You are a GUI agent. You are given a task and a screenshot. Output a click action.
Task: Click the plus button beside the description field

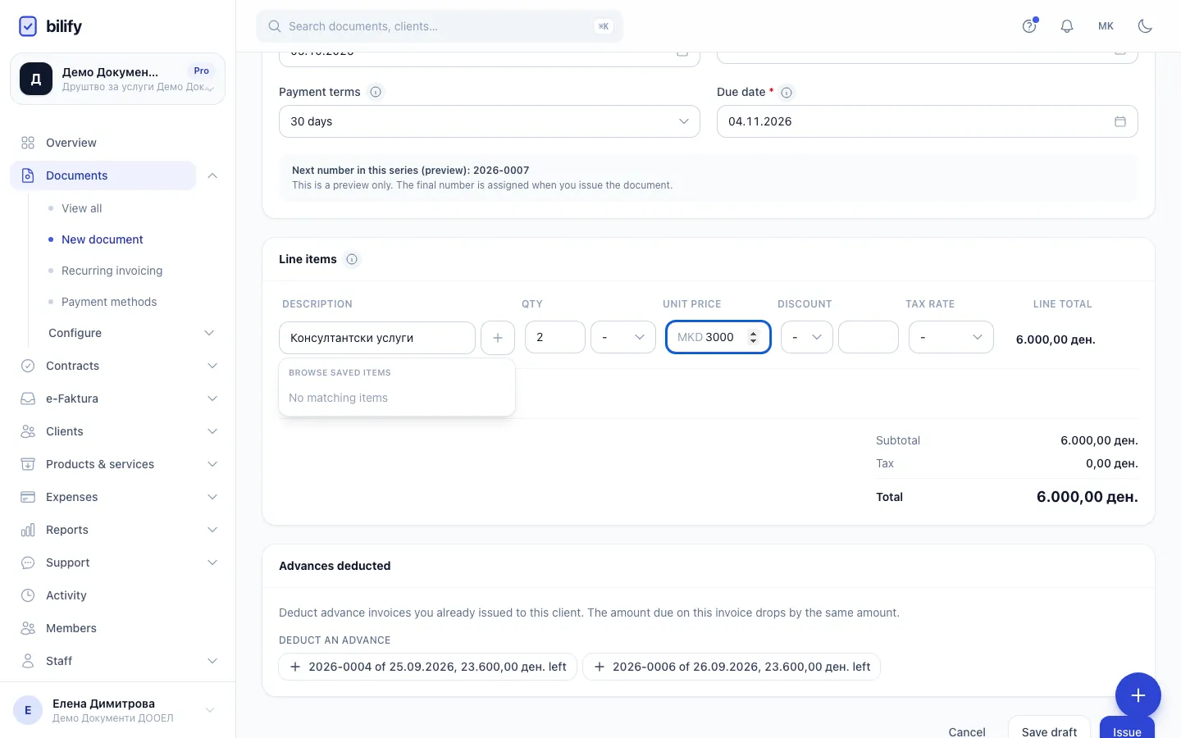(498, 338)
